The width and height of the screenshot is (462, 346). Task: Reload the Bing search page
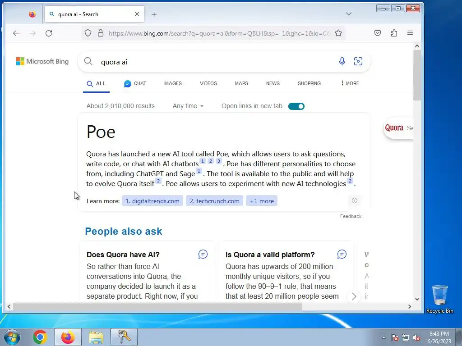(49, 33)
